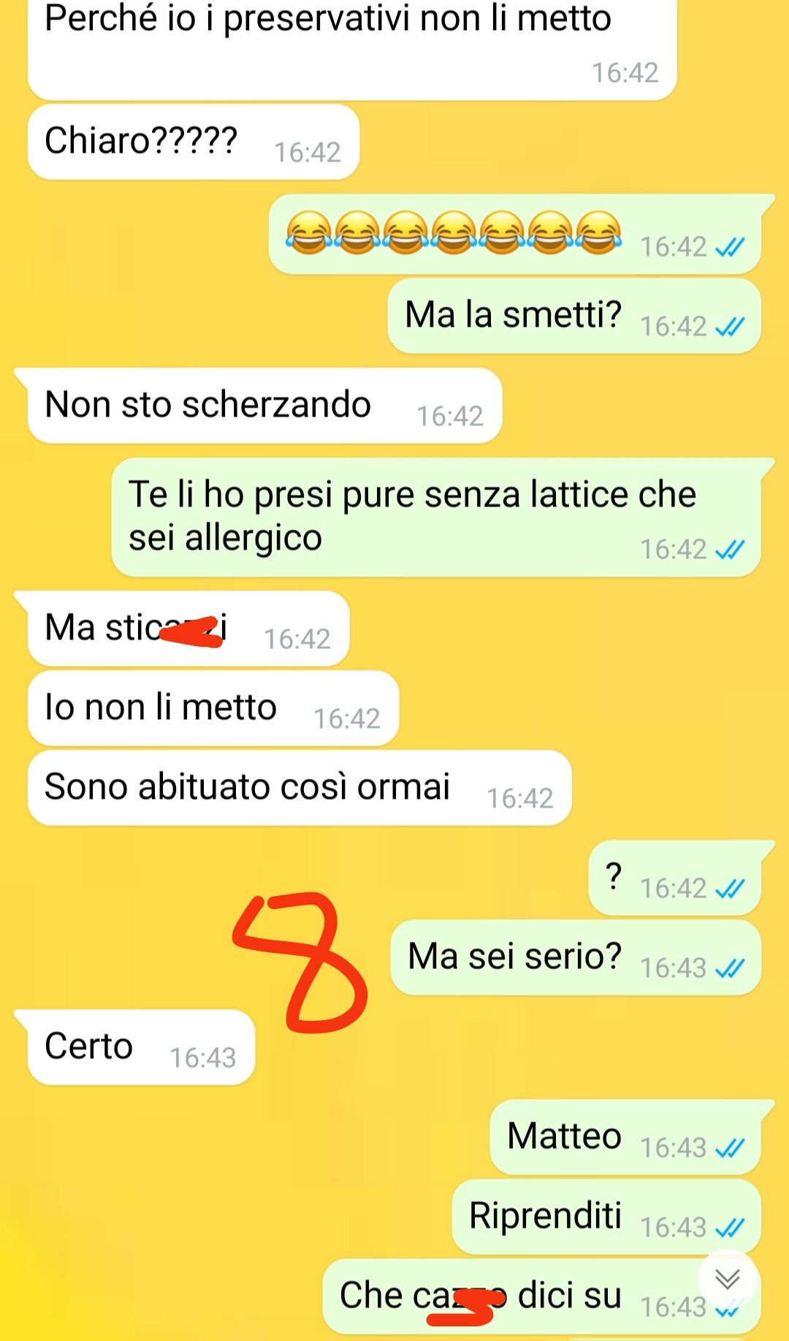Select the 'Chiaro?????' message bubble
The image size is (789, 1341).
click(x=194, y=142)
